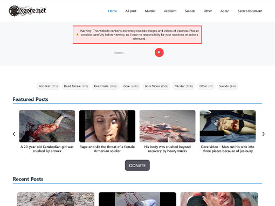Click the Recent Posts section heading
The image size is (275, 206).
[28, 179]
